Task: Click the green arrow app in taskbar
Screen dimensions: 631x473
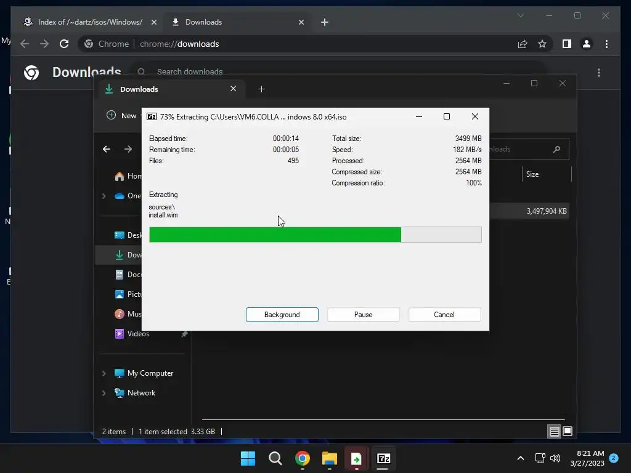Action: 357,458
